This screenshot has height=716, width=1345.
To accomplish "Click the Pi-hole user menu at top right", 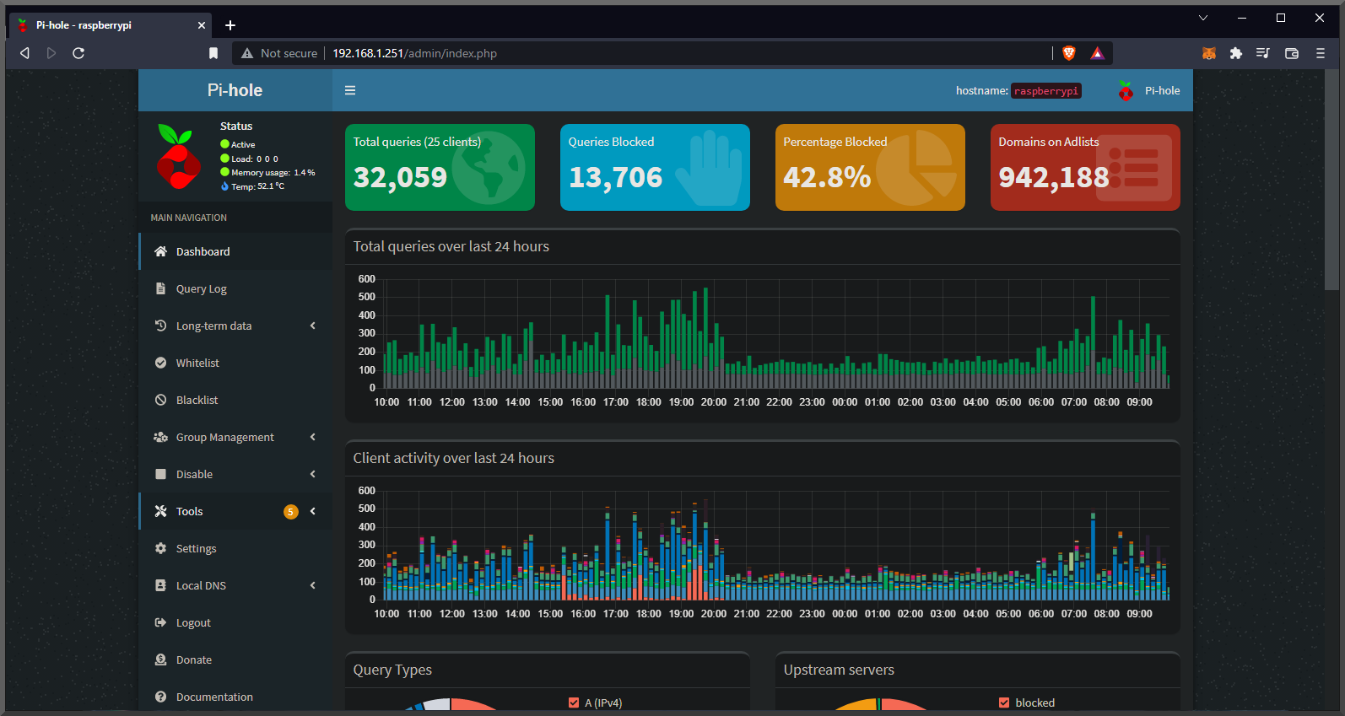I will (x=1149, y=90).
